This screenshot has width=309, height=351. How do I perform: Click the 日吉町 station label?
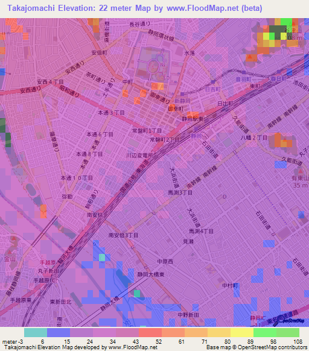coord(213,89)
